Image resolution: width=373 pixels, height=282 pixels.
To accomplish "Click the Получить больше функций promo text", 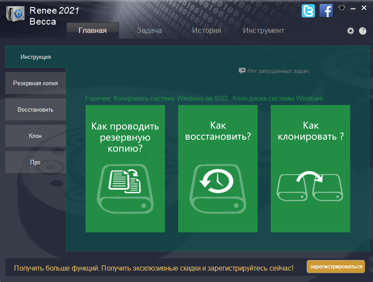I will tap(154, 268).
